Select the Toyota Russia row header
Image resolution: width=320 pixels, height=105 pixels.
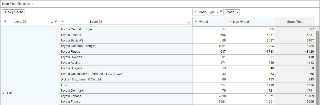pos(126,52)
